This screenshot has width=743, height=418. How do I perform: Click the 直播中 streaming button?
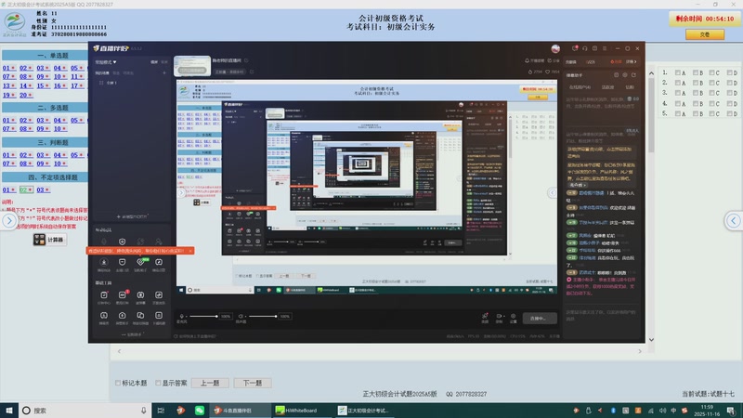[x=540, y=319]
